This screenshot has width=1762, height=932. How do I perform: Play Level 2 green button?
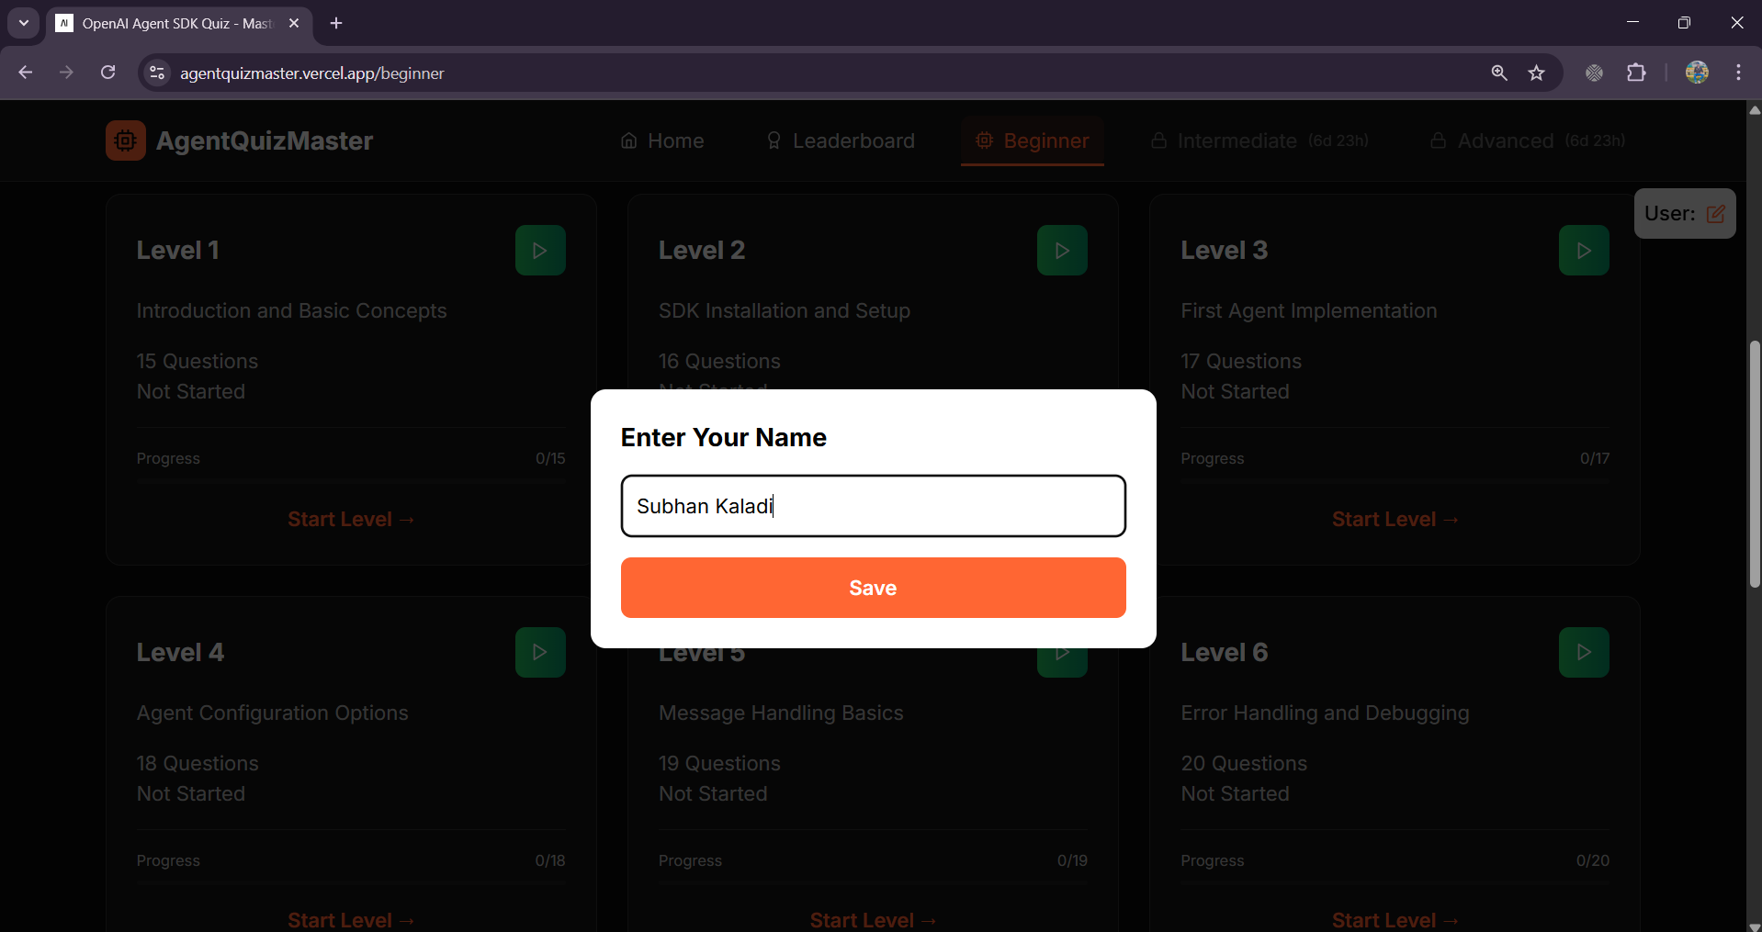(1062, 250)
